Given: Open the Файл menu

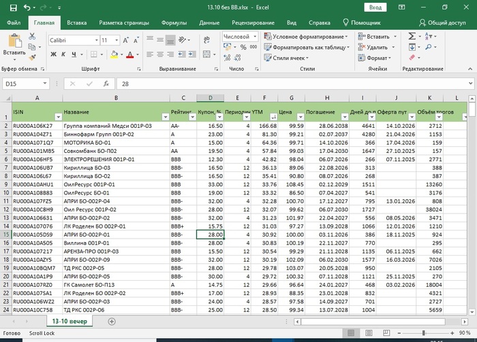Looking at the screenshot, I should (13, 22).
